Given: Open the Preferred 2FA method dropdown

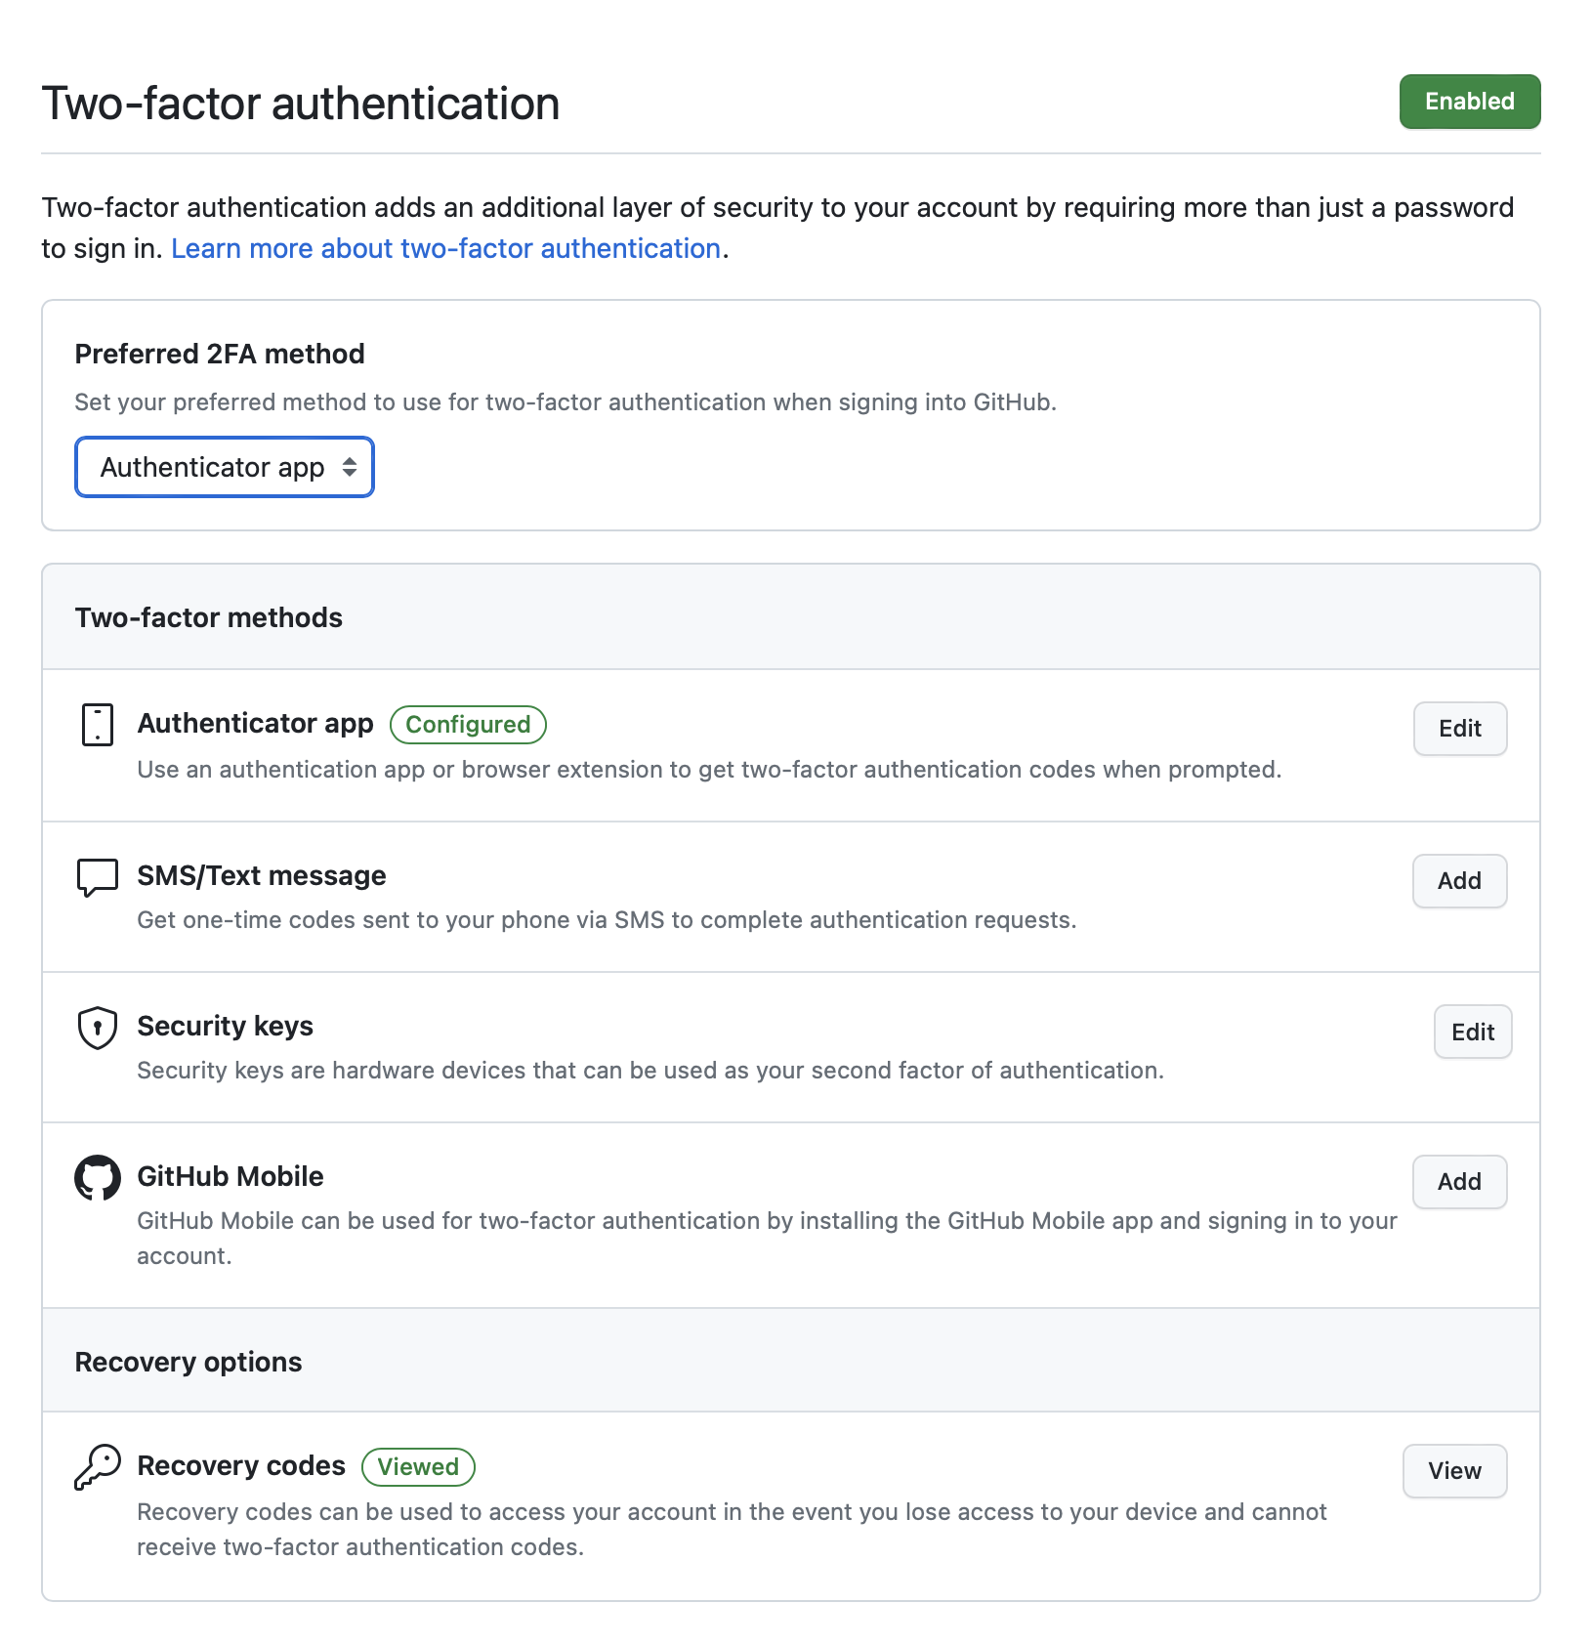Looking at the screenshot, I should point(225,467).
